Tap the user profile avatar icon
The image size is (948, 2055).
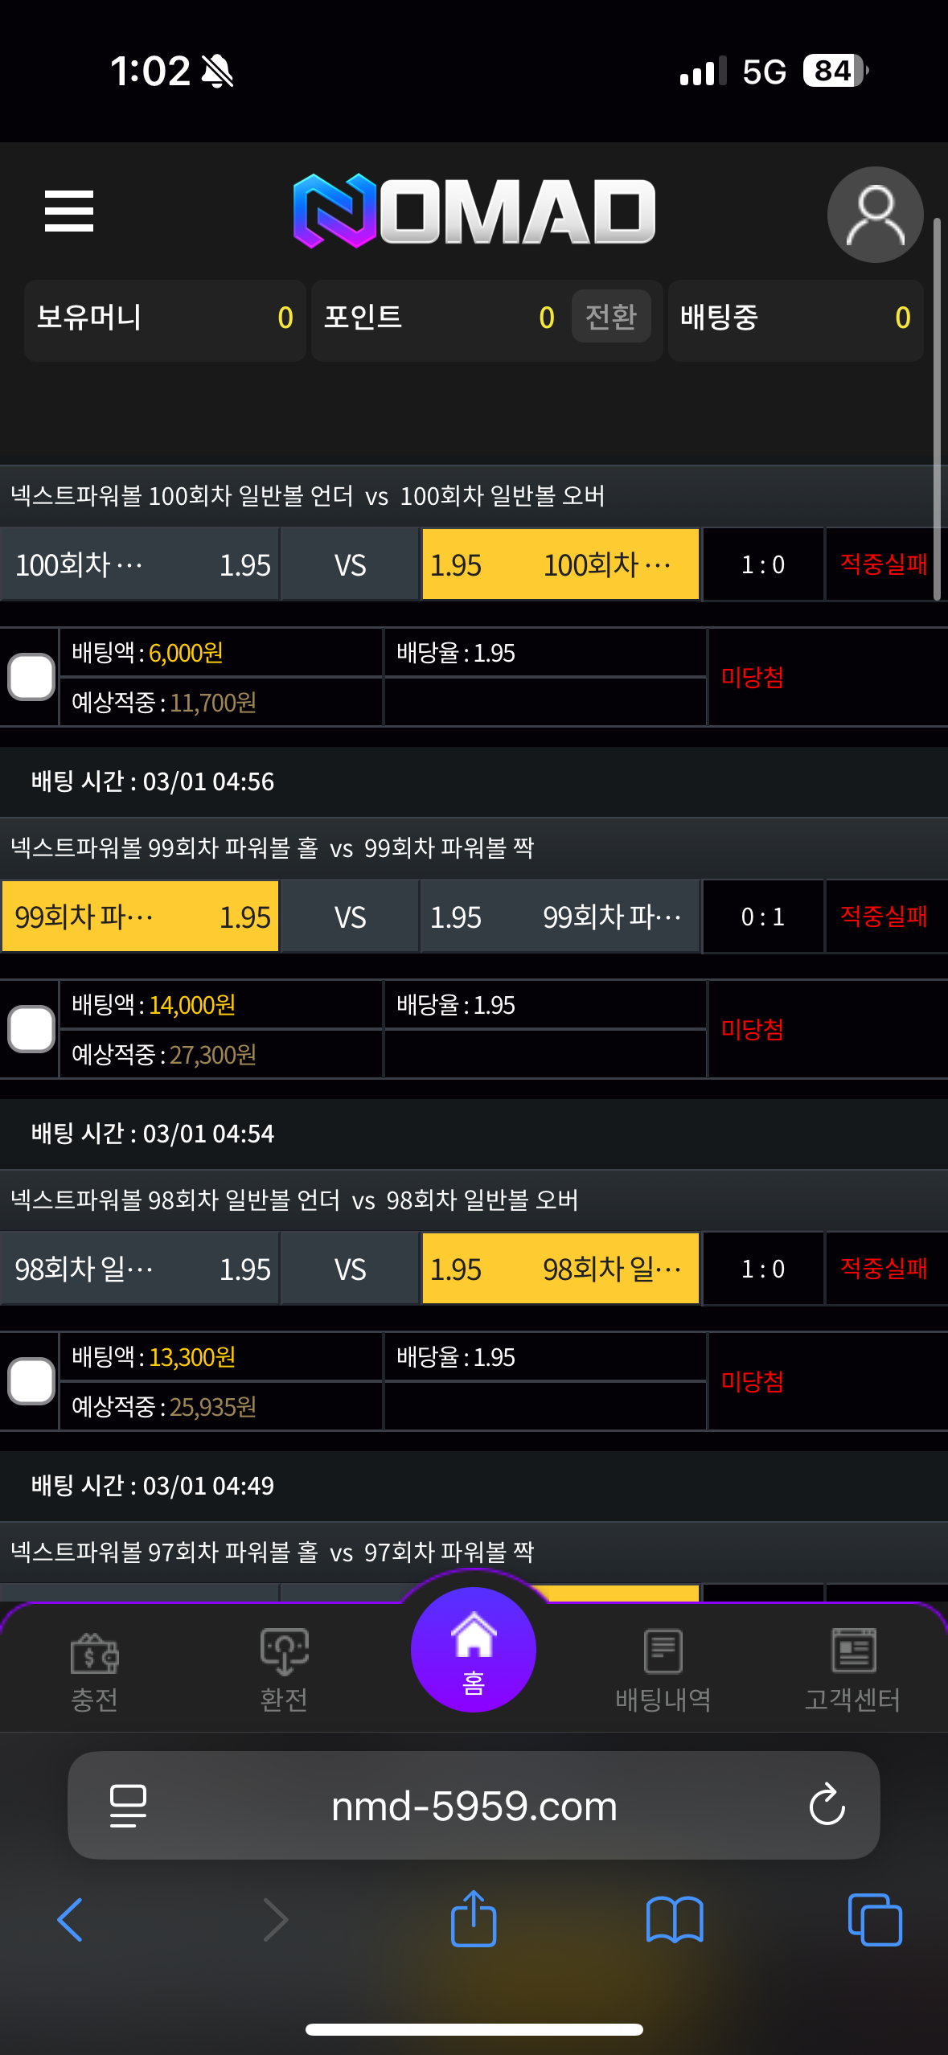875,215
